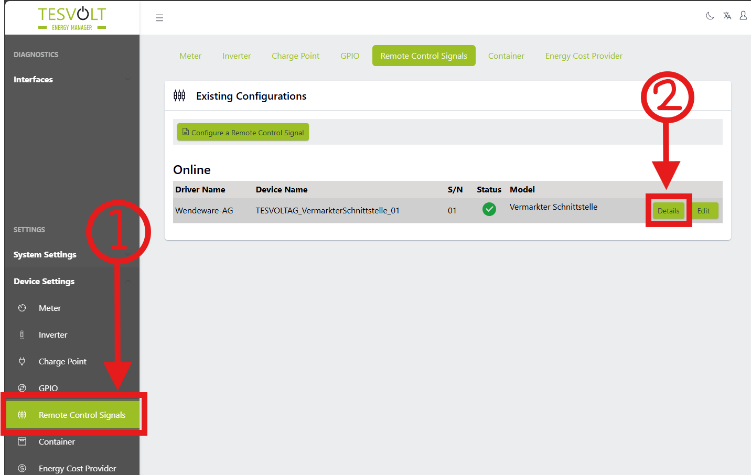Click the TESVOLT Energy Manager logo
Screen dimensions: 751x475
(72, 18)
